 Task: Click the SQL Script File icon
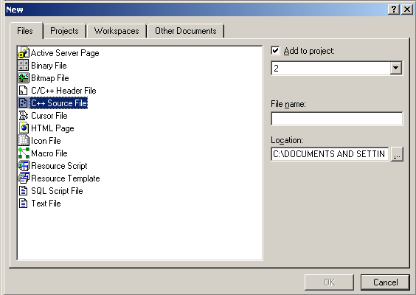(24, 191)
